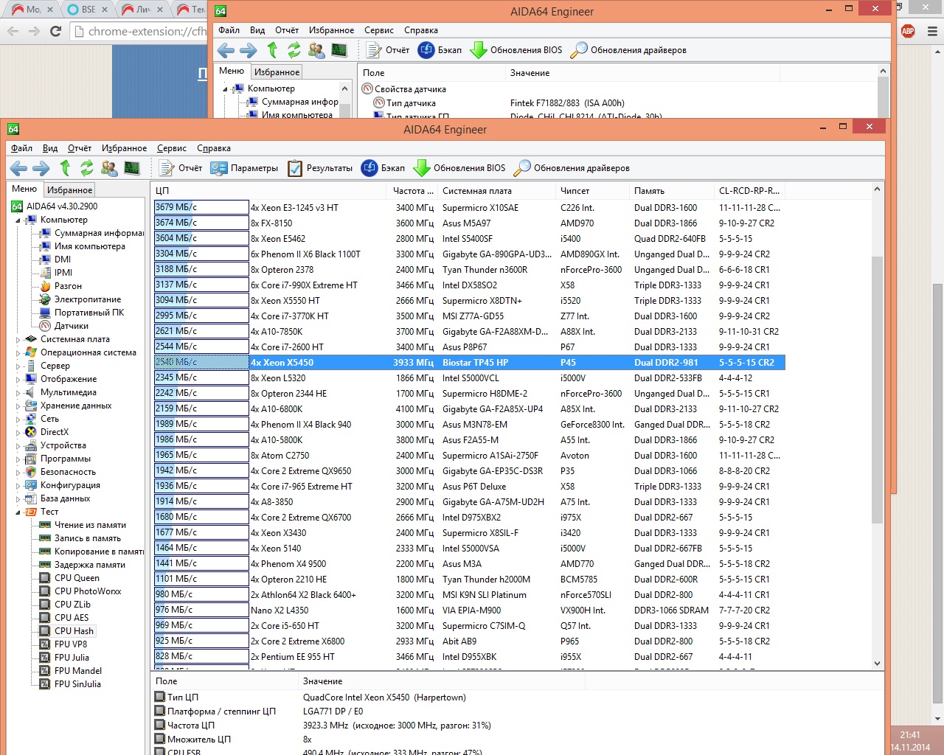The height and width of the screenshot is (755, 944).
Task: Open the Избранное menu in the rear AIDA64 window
Action: [x=331, y=30]
